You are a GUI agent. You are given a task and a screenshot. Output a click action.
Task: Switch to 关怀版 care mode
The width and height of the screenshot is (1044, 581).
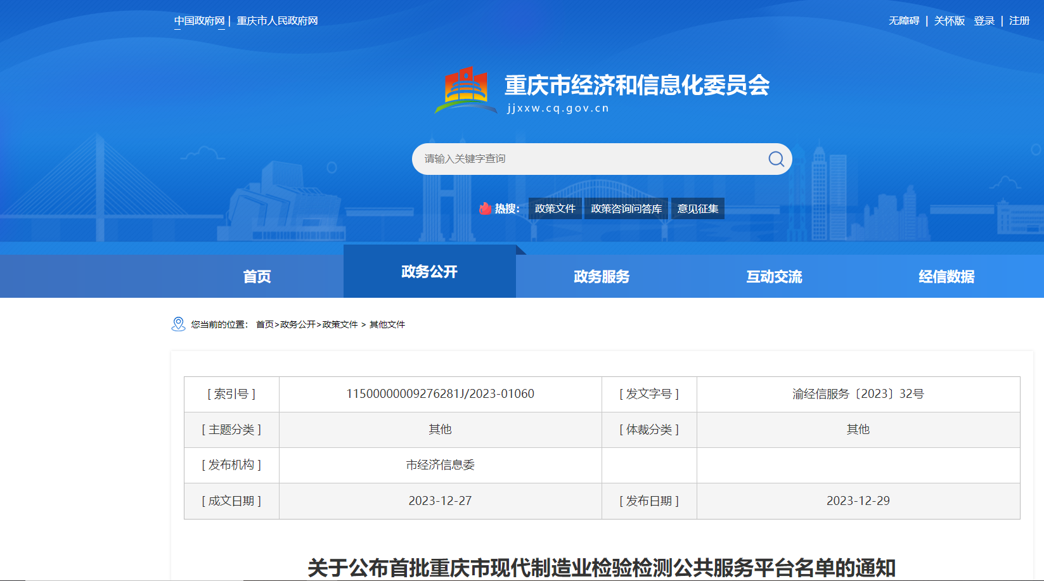coord(949,21)
